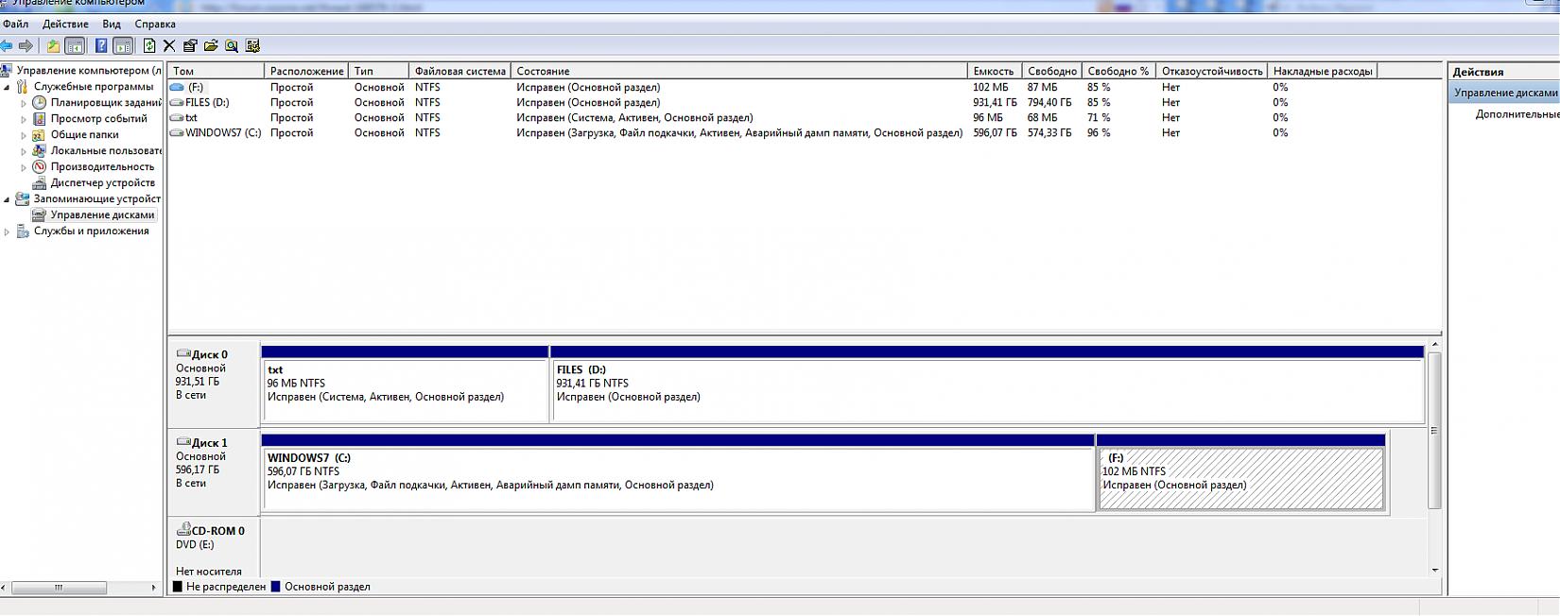Image resolution: width=1560 pixels, height=616 pixels.
Task: Click the Производительность icon
Action: pyautogui.click(x=39, y=166)
